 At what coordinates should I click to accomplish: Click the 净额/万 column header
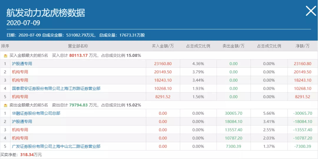(x=303, y=46)
